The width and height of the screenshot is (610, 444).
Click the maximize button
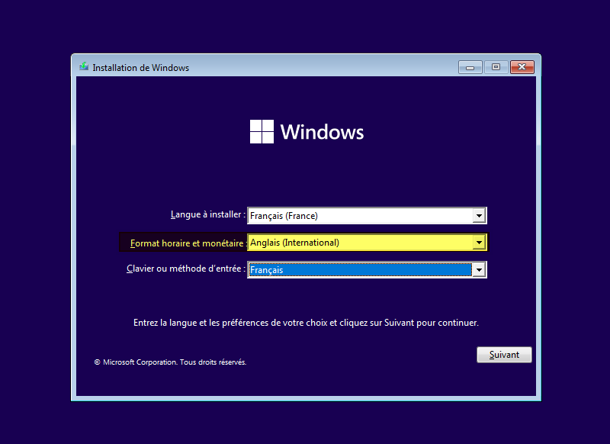[496, 67]
